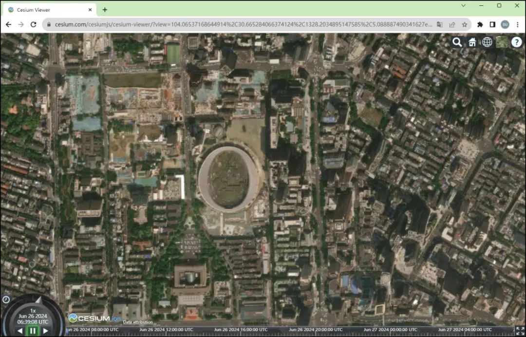Reset the camera with the Home button
This screenshot has width=526, height=337.
point(472,42)
